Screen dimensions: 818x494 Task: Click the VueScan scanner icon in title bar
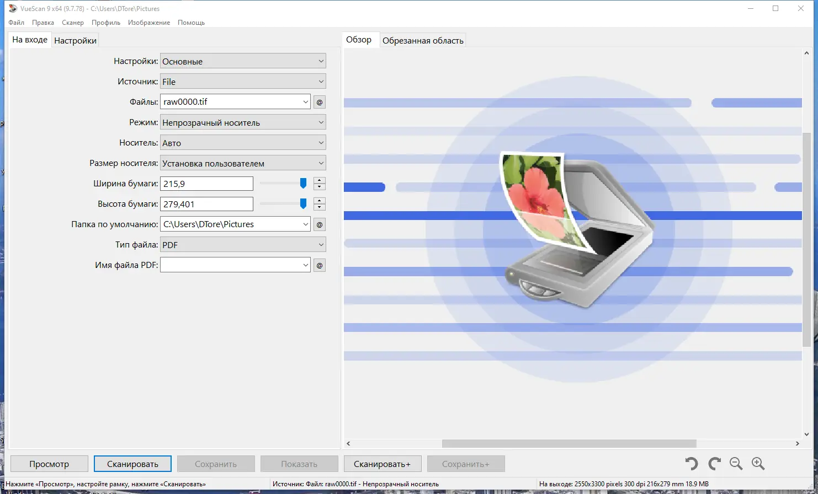coord(12,8)
